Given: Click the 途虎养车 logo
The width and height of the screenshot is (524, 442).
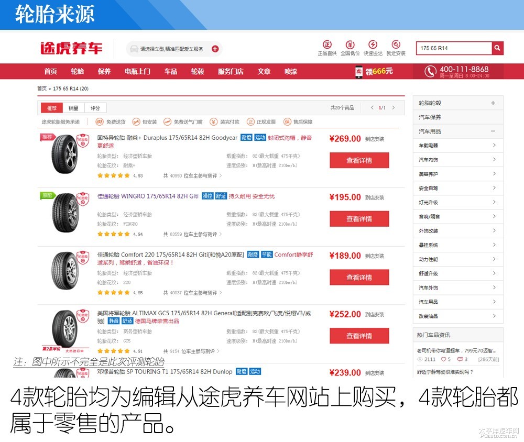Looking at the screenshot, I should [x=71, y=49].
